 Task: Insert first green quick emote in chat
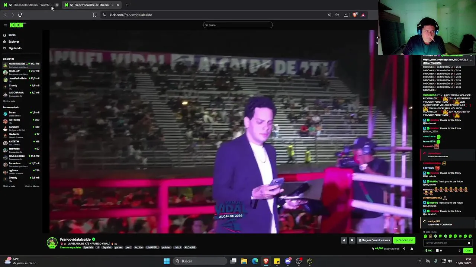pyautogui.click(x=425, y=236)
